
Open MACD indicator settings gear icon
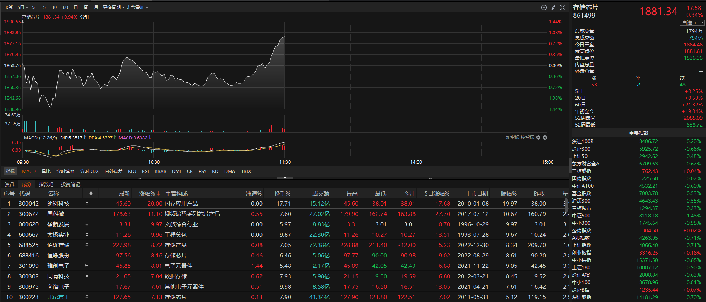pos(538,138)
